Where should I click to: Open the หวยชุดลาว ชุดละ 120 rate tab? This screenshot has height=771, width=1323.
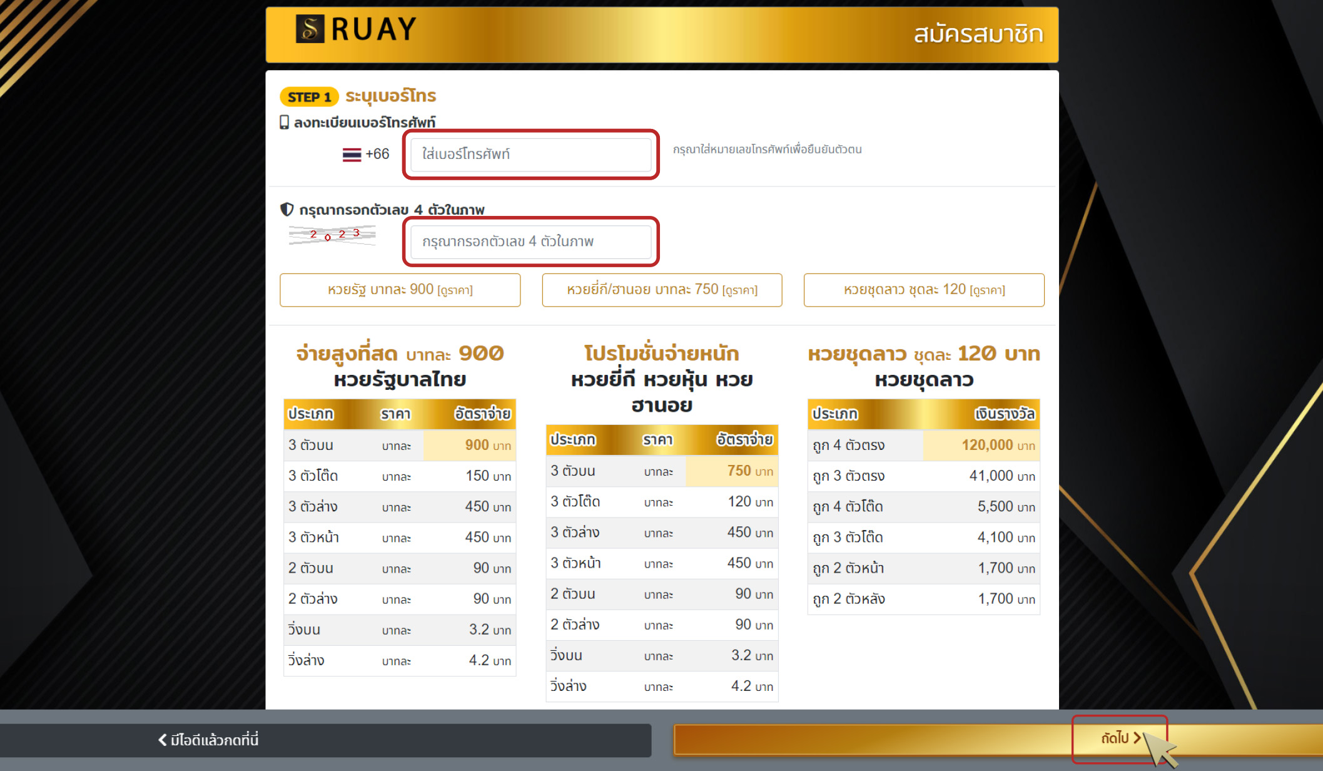point(924,290)
